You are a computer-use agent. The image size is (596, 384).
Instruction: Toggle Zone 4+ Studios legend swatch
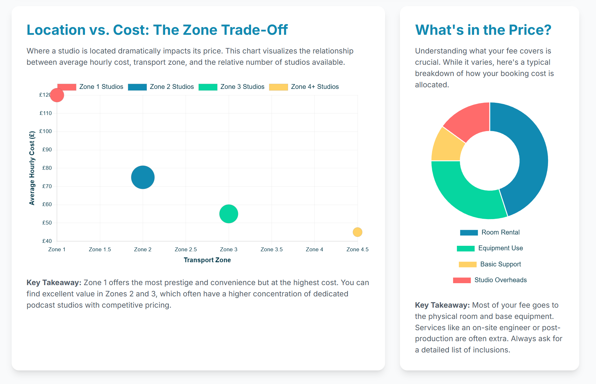278,87
